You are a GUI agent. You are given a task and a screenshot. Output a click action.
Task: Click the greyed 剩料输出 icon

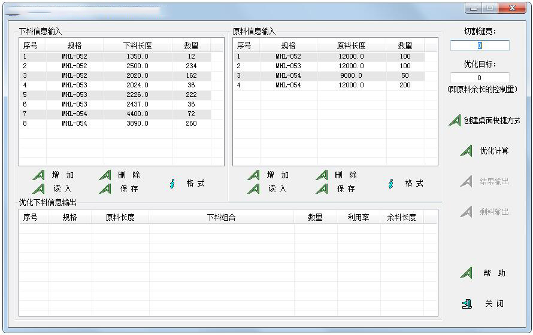click(x=467, y=212)
